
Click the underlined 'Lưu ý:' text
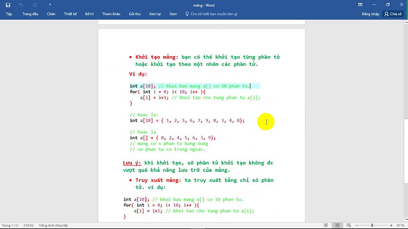click(132, 163)
